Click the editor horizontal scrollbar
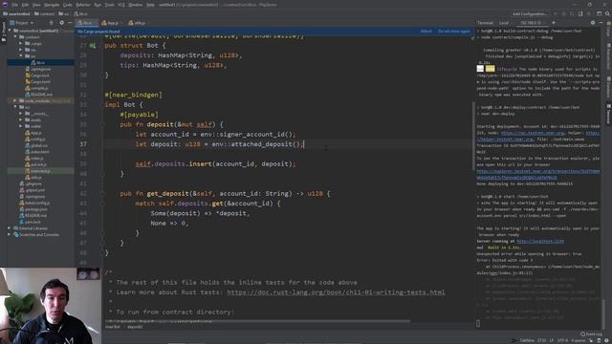The image size is (612, 344). (257, 321)
